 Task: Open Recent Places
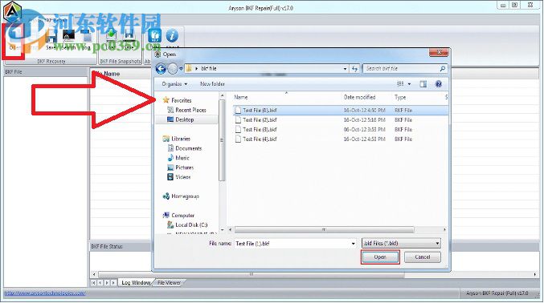click(187, 110)
